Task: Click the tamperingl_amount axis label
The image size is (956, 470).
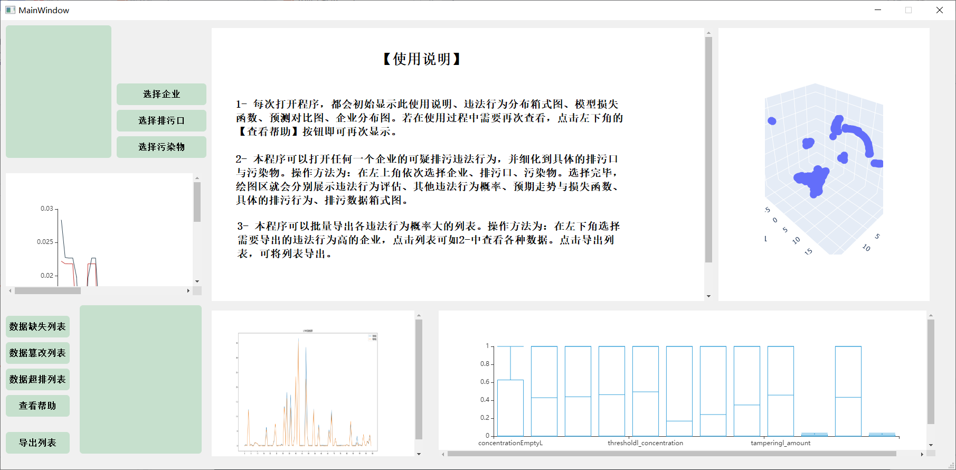Action: [x=780, y=443]
